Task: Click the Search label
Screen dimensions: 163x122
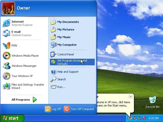Action: coord(62,79)
